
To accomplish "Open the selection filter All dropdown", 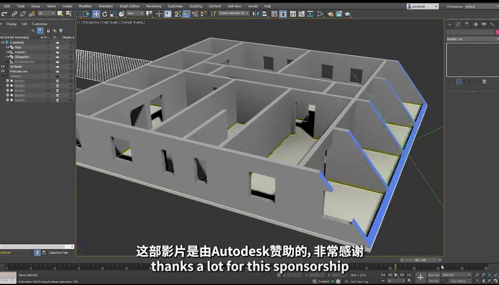I will click(x=46, y=13).
